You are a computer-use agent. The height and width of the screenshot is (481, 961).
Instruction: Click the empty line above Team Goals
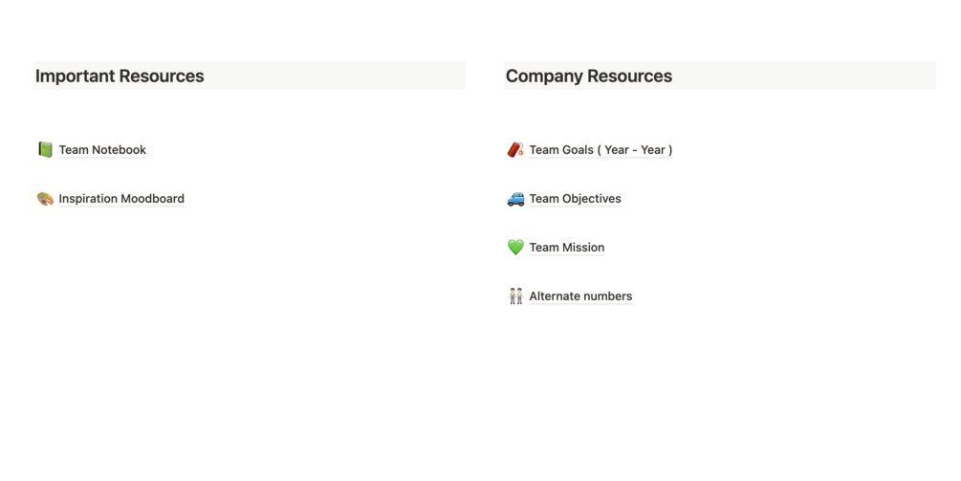(x=719, y=114)
